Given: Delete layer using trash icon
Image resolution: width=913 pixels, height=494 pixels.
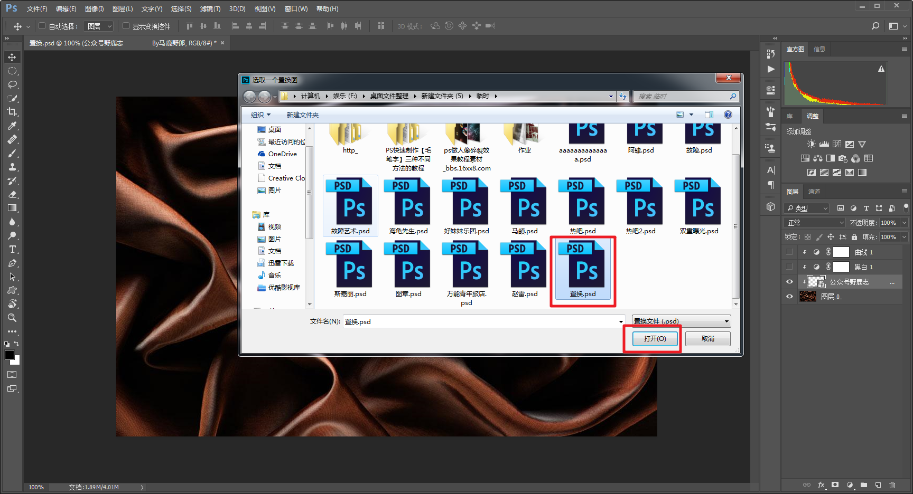Looking at the screenshot, I should [x=892, y=484].
